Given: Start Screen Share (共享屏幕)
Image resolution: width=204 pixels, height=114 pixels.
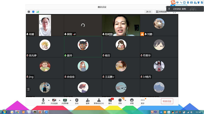Looking at the screenshot, I should [x=65, y=101].
